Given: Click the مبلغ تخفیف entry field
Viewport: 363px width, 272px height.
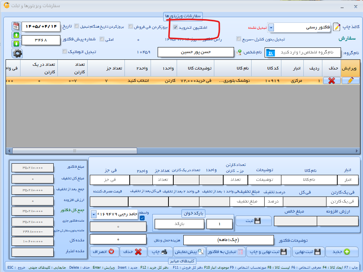Looking at the screenshot, I should point(247,202).
